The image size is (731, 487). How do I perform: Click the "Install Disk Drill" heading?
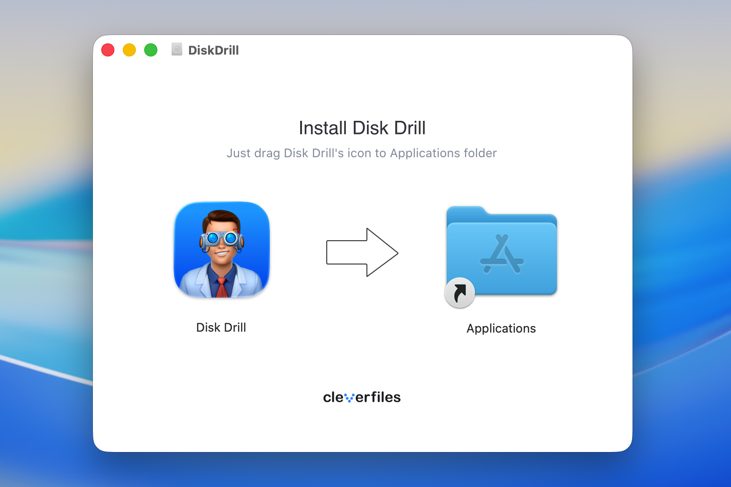[362, 128]
